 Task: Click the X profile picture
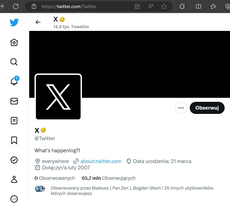click(58, 97)
